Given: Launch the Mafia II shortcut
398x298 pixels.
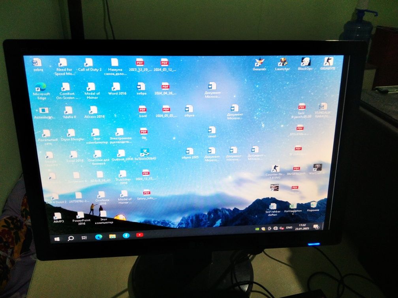Looking at the screenshot, I should (69, 112).
